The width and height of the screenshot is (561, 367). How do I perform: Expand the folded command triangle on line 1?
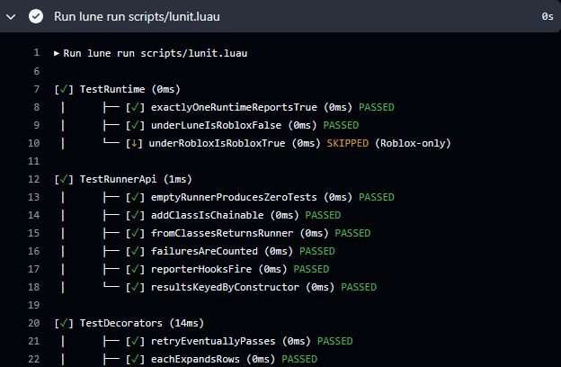[x=57, y=53]
